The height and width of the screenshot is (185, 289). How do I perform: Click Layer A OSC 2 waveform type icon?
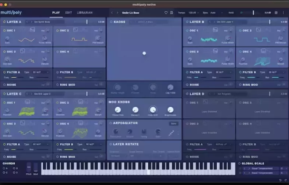click(75, 30)
